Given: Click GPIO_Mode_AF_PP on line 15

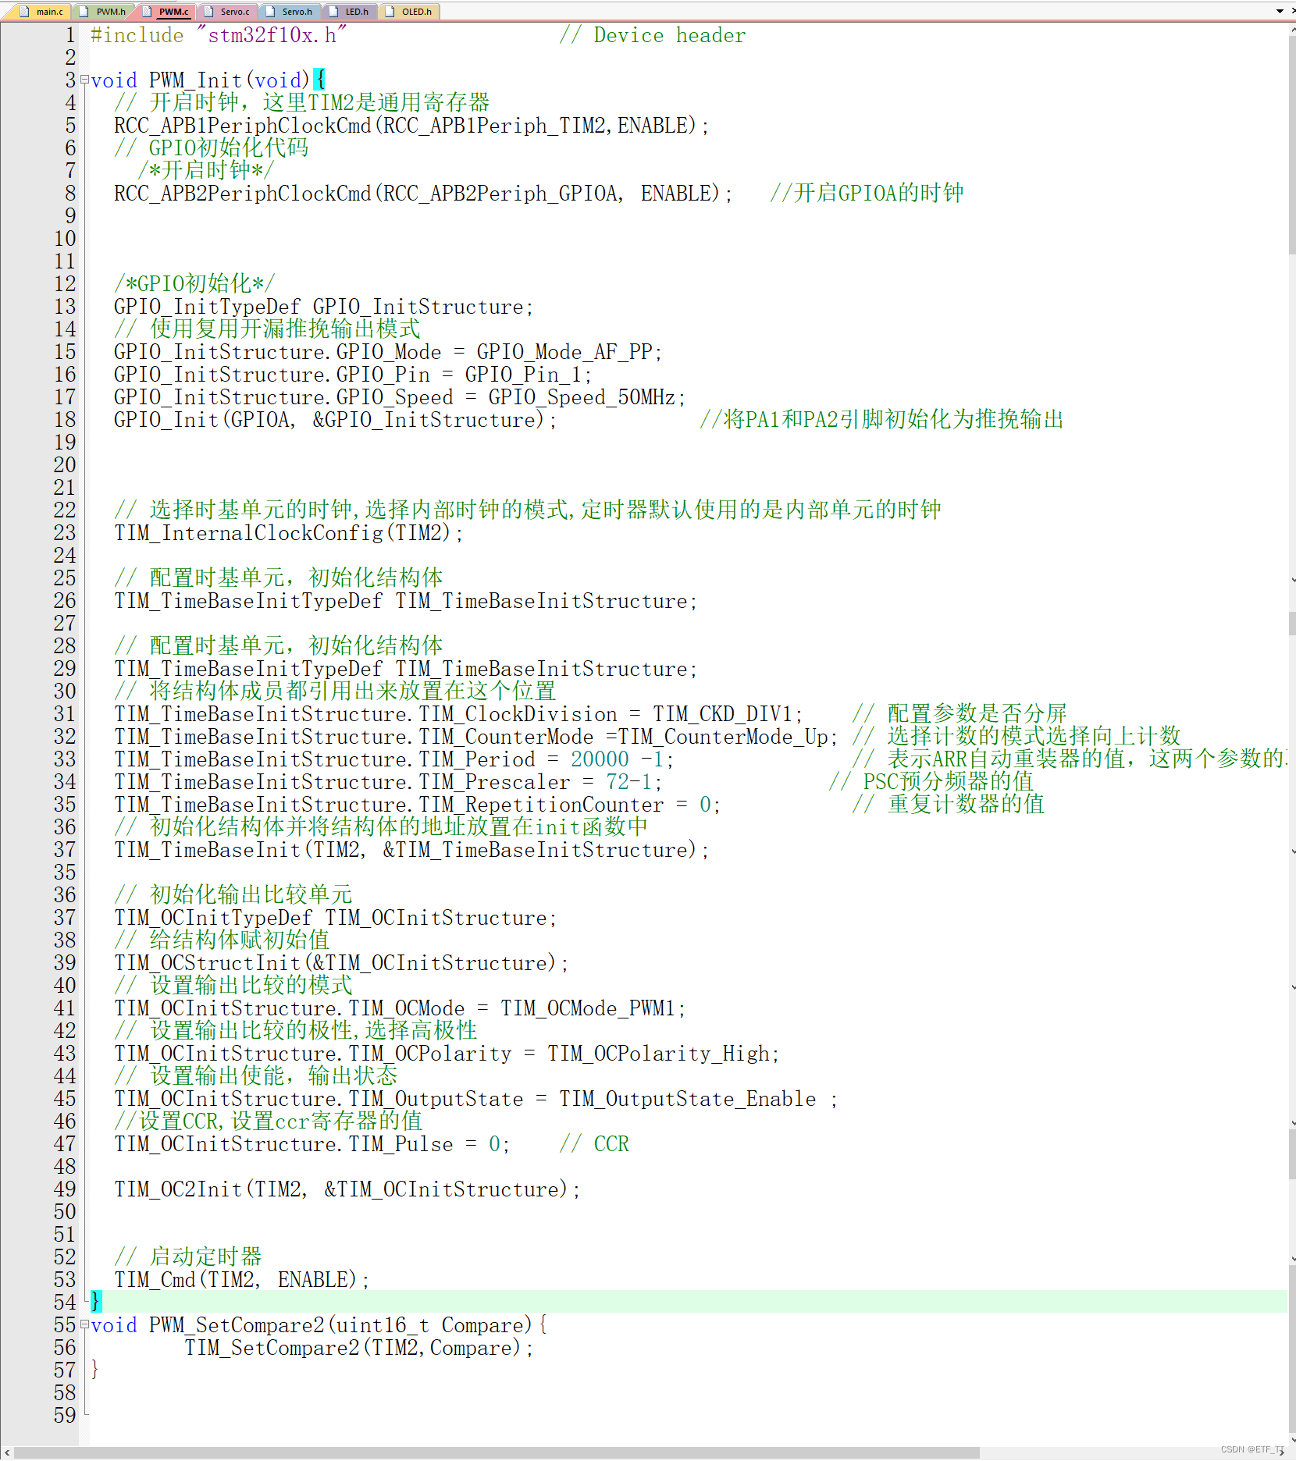Looking at the screenshot, I should click(564, 352).
